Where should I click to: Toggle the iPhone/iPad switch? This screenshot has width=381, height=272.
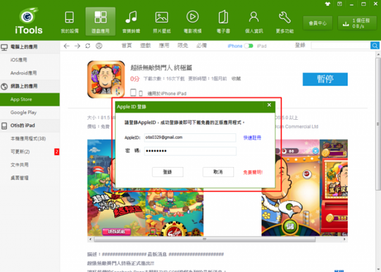pos(249,46)
